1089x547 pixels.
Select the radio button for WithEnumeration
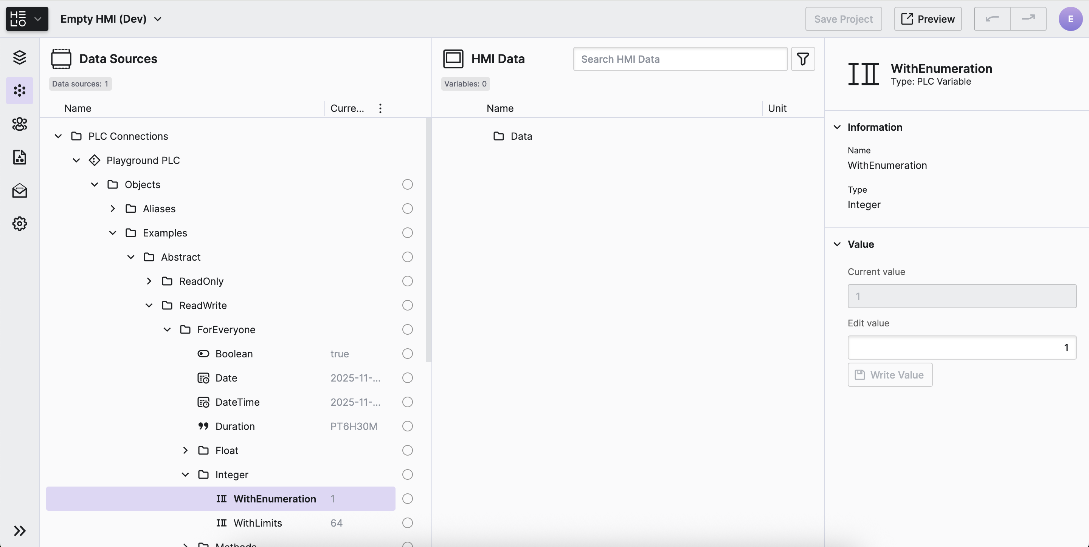(x=407, y=498)
